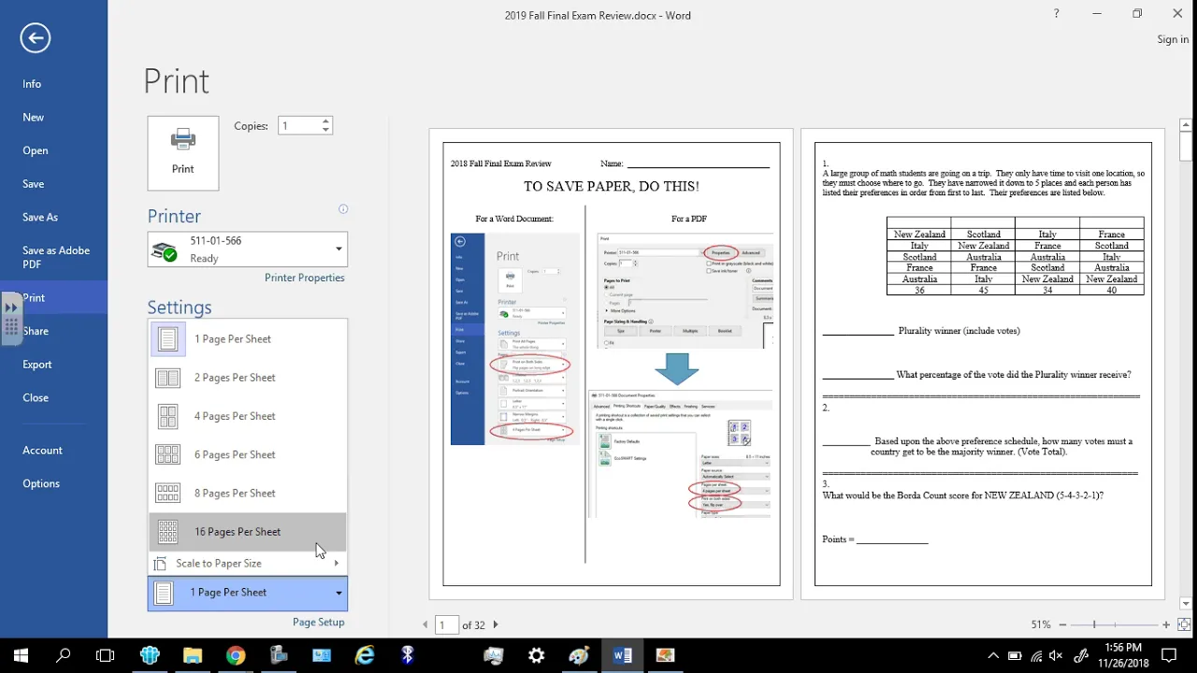The height and width of the screenshot is (673, 1197).
Task: Click the second page preview thumbnail
Action: click(x=983, y=364)
